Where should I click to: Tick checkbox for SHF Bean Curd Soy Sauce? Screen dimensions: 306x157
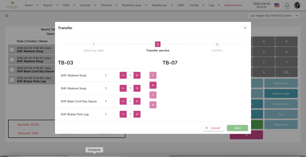coord(12,70)
